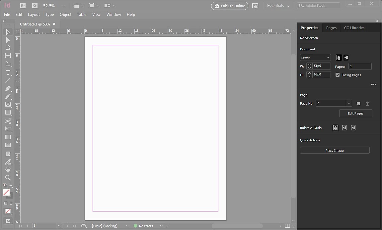Click the Adobe Stock search field
This screenshot has width=382, height=230.
(319, 6)
